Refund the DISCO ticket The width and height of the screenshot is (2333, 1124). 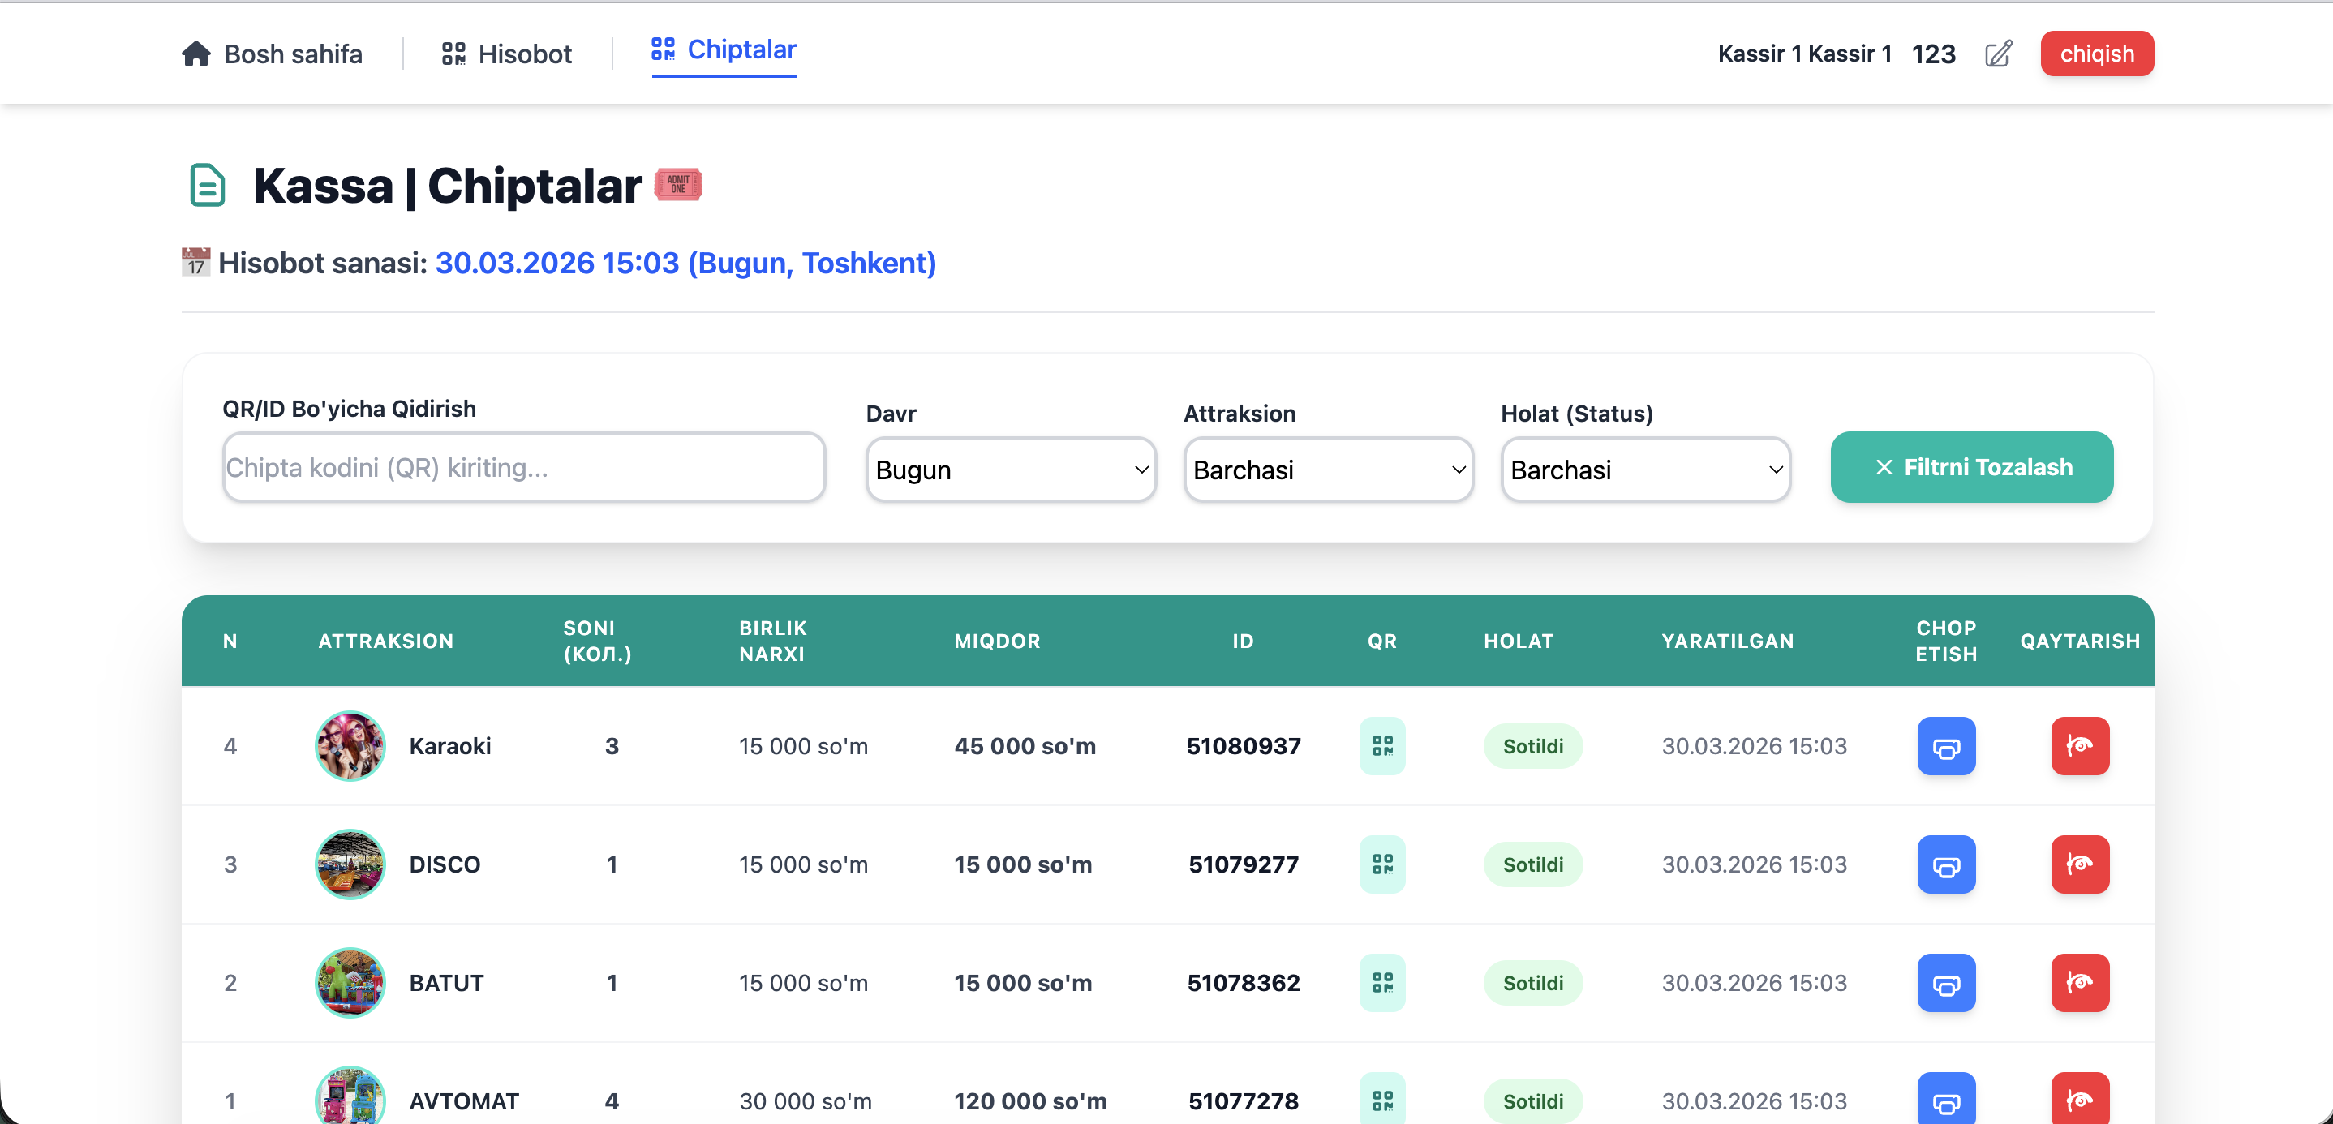pyautogui.click(x=2079, y=864)
